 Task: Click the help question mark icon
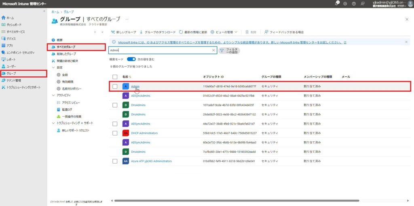354,3
